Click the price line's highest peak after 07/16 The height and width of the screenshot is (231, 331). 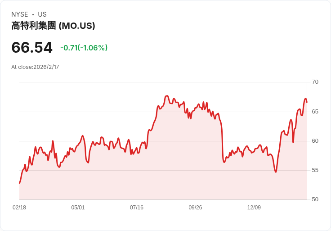point(167,96)
